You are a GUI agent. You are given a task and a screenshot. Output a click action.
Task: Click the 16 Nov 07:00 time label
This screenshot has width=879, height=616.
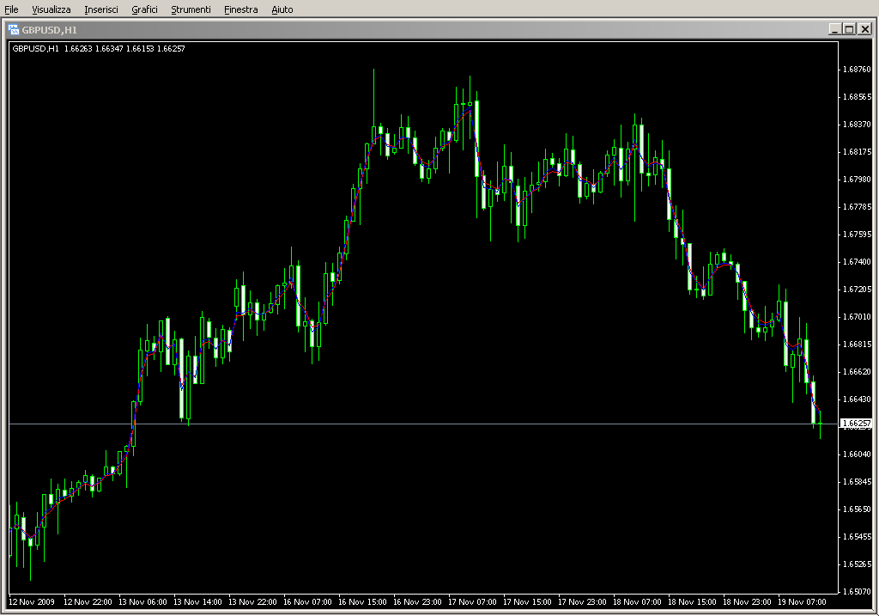point(308,602)
